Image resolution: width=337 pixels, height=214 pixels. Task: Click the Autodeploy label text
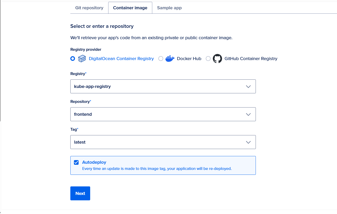(94, 162)
